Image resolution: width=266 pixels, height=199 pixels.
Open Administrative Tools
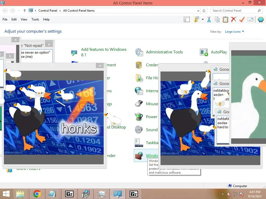click(x=164, y=52)
